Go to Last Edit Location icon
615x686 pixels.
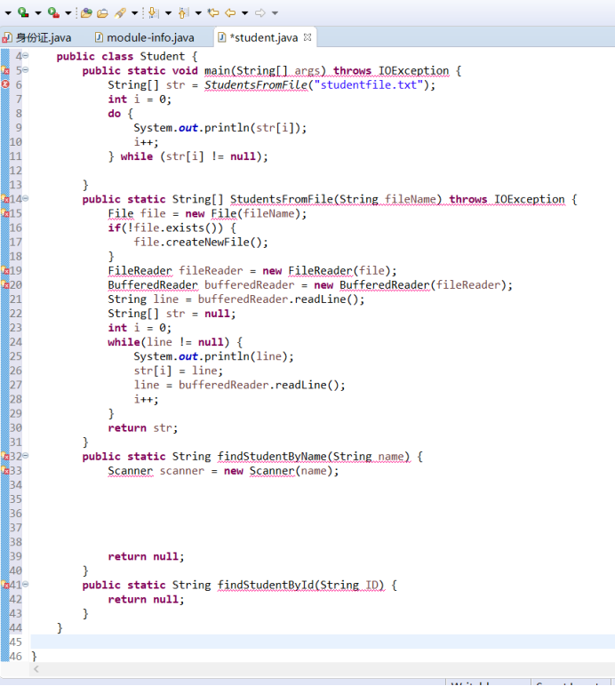(213, 12)
